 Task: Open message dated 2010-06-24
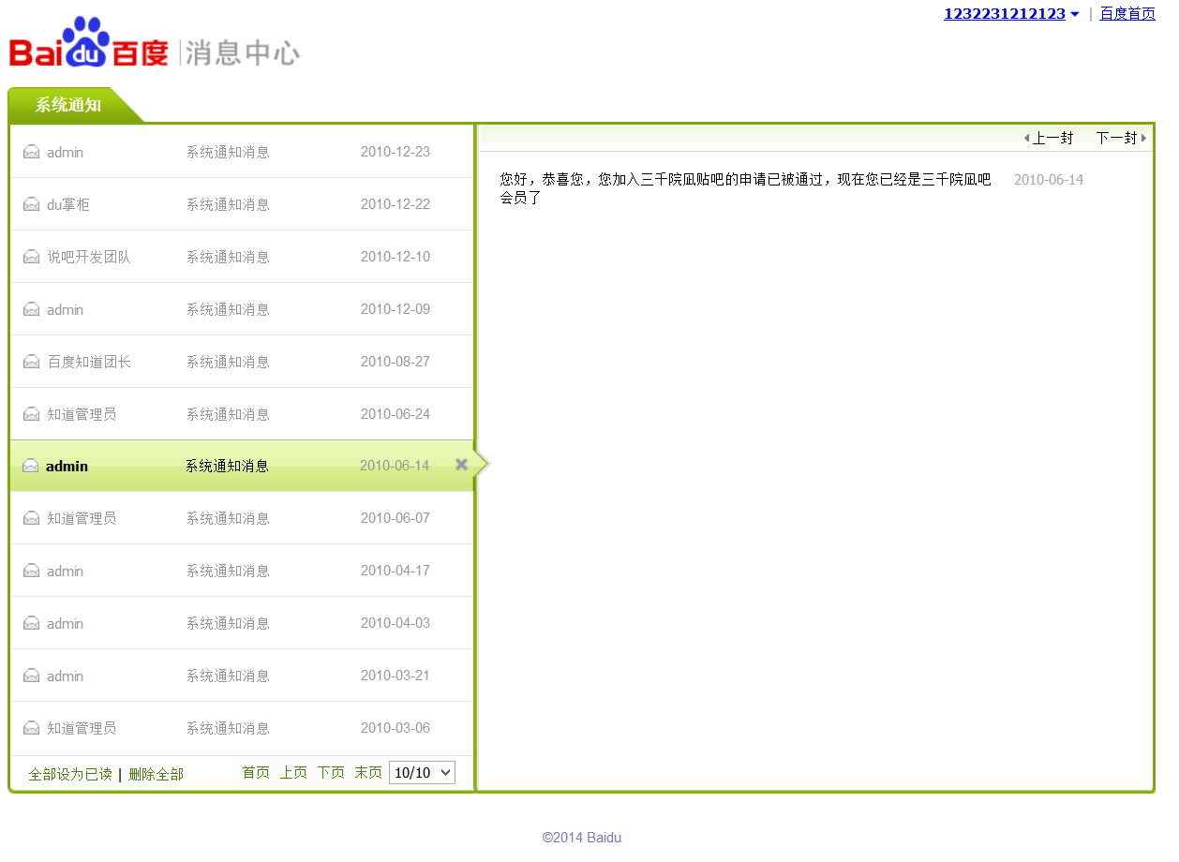point(242,414)
